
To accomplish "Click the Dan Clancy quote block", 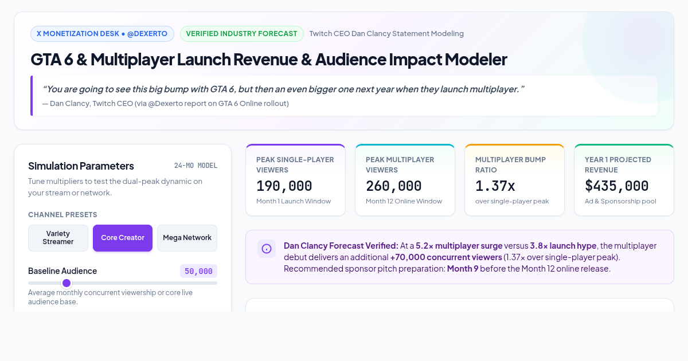I will (344, 96).
